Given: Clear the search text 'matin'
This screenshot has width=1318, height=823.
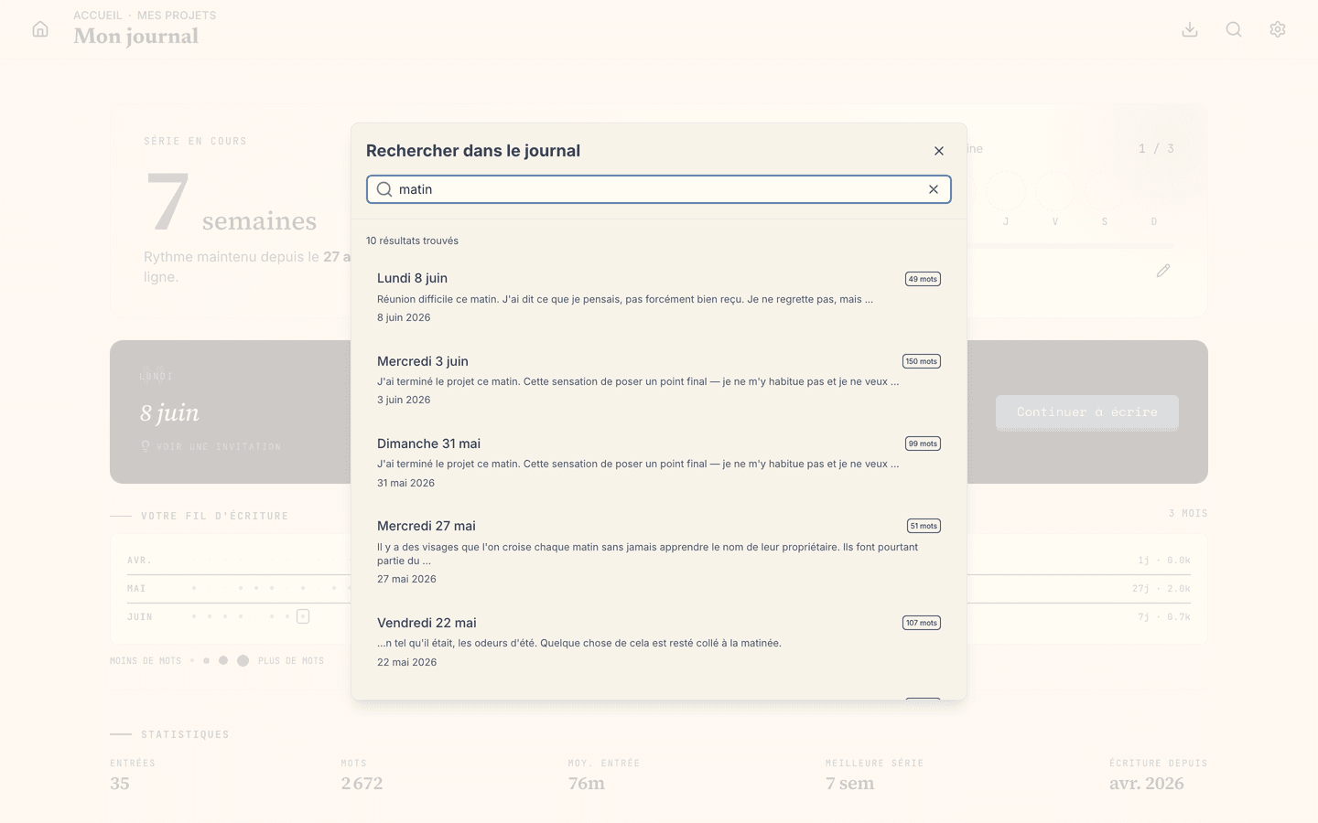Looking at the screenshot, I should (934, 189).
